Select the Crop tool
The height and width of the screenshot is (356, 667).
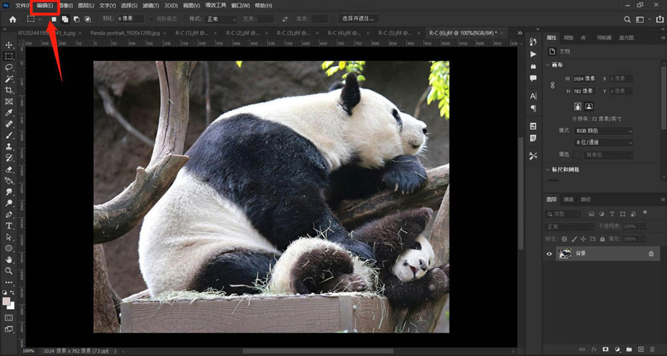tap(9, 90)
